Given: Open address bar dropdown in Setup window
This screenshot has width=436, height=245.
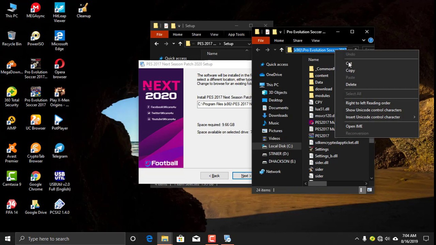Looking at the screenshot, I should tap(249, 44).
